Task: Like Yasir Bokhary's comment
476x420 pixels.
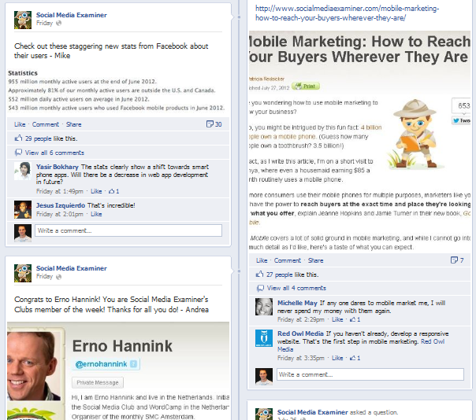Action: (x=96, y=191)
